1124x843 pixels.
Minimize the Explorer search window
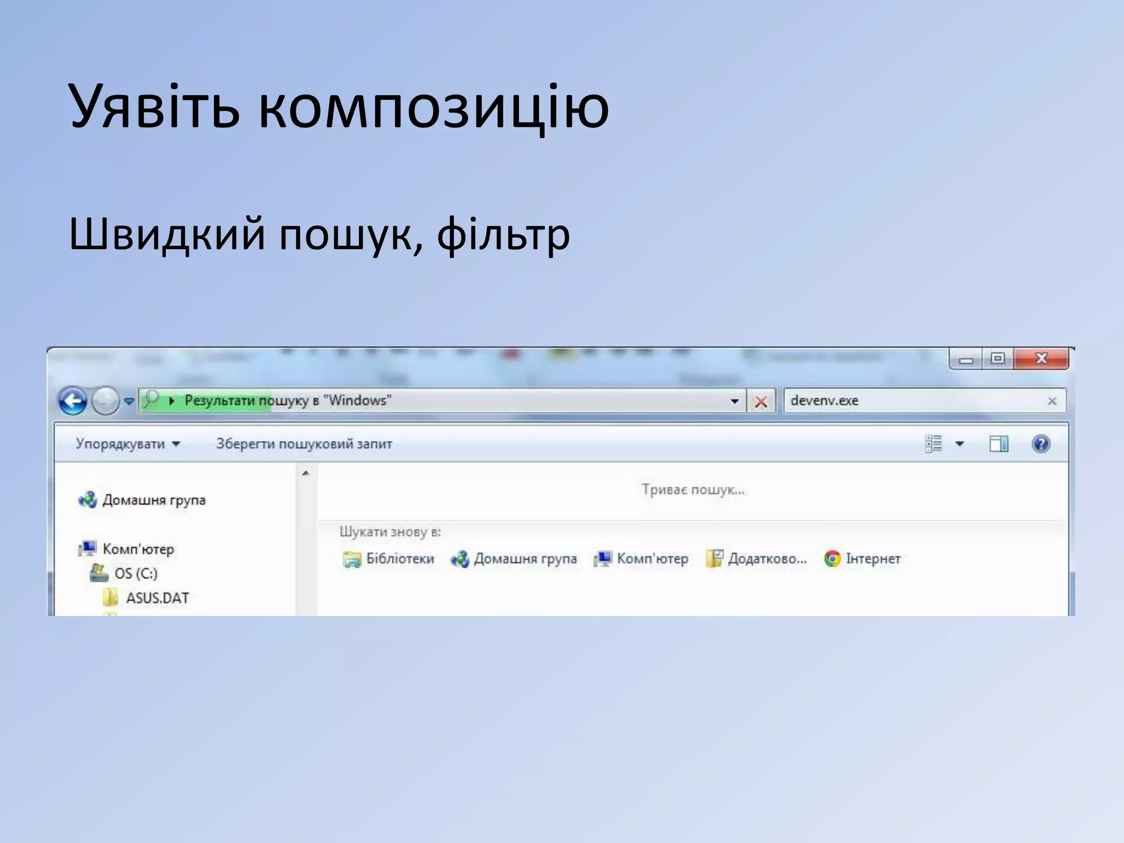point(966,359)
